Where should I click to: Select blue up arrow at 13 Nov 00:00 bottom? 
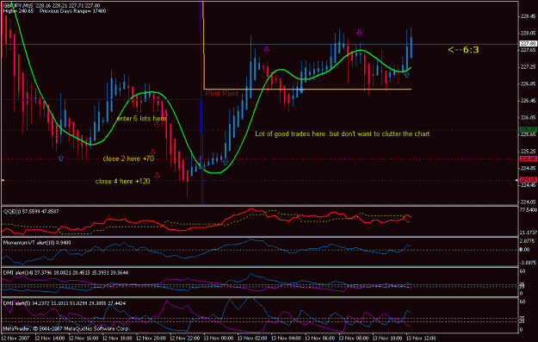225,162
